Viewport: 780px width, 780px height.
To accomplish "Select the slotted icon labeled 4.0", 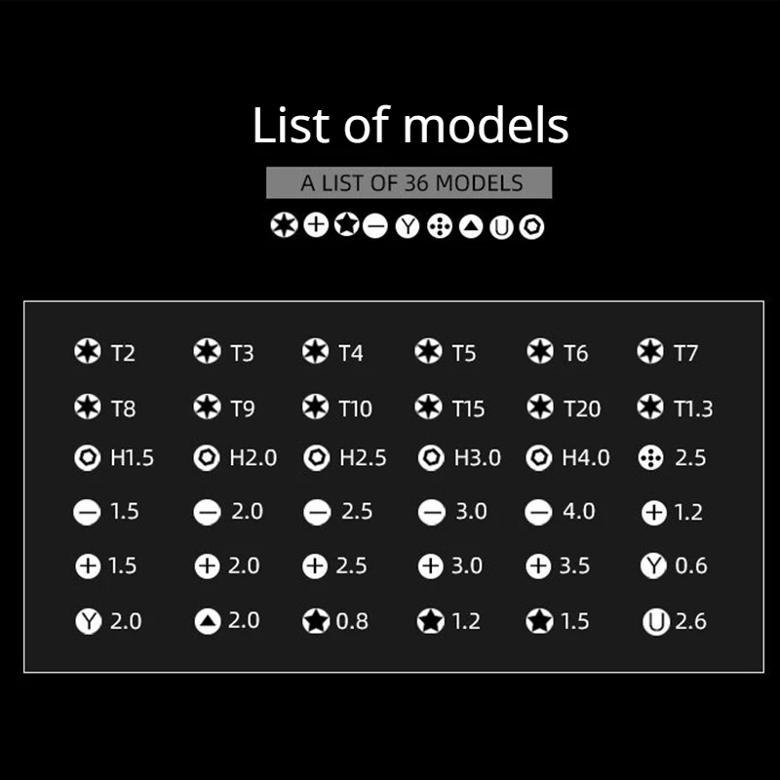I will coord(538,512).
